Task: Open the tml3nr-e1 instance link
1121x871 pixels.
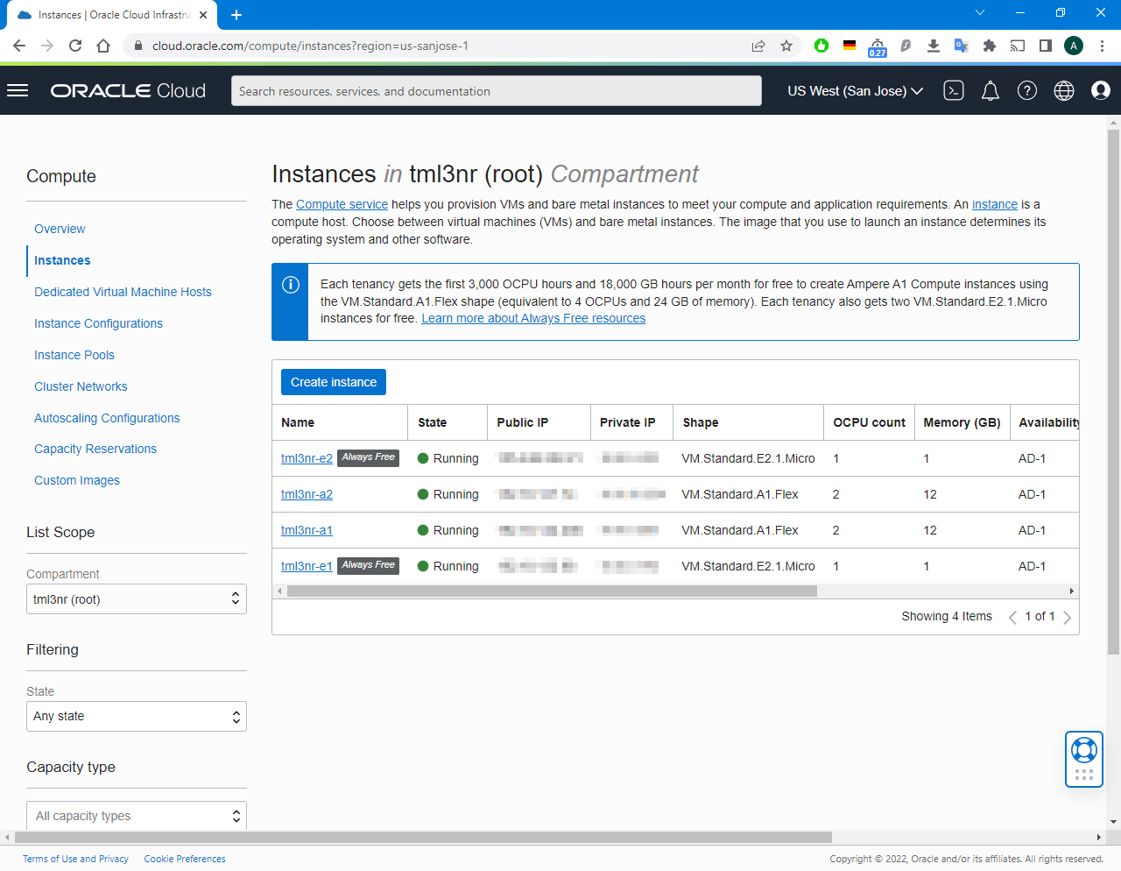Action: coord(307,566)
